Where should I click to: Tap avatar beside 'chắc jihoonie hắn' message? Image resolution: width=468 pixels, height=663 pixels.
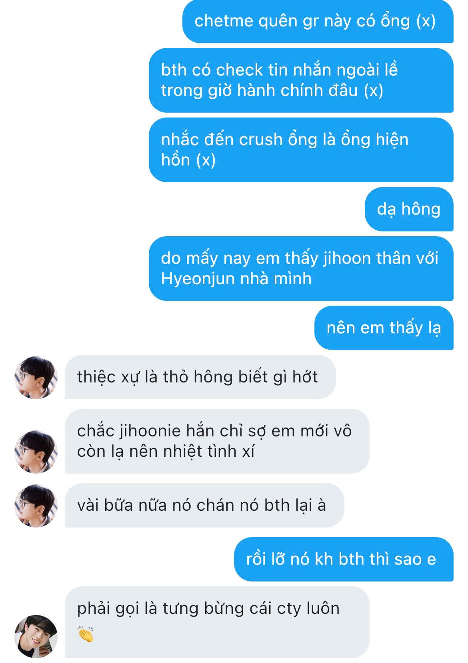(x=36, y=452)
